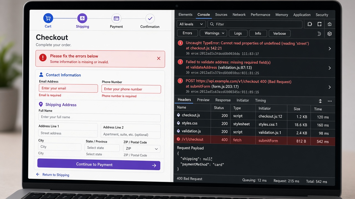355x199 pixels.
Task: Toggle the Logs filter
Action: [x=238, y=33]
